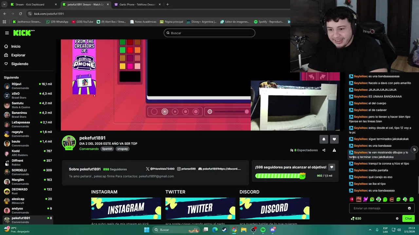Click the OBS icon in the taskbar
Screen dimensions: 419x235
pyautogui.click(x=253, y=230)
